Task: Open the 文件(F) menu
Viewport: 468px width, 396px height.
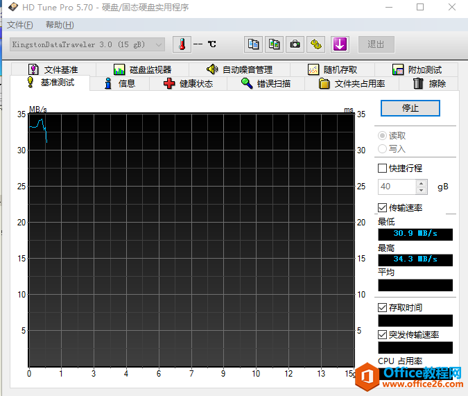Action: (x=19, y=25)
